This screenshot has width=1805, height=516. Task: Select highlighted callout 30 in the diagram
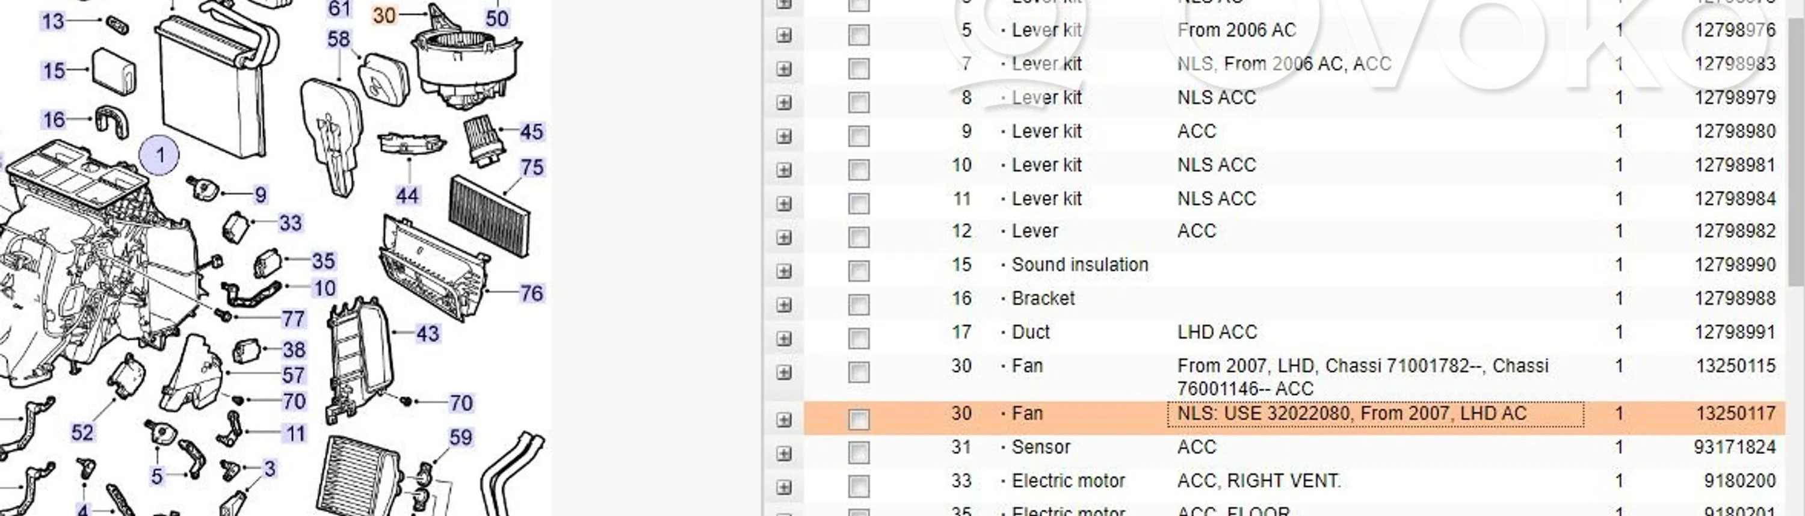(384, 14)
